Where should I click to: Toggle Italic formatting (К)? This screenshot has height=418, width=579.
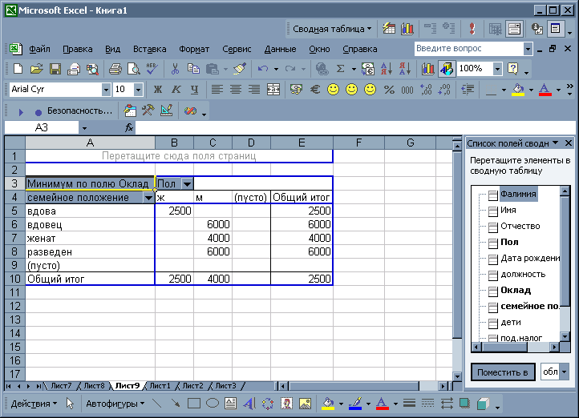point(176,89)
